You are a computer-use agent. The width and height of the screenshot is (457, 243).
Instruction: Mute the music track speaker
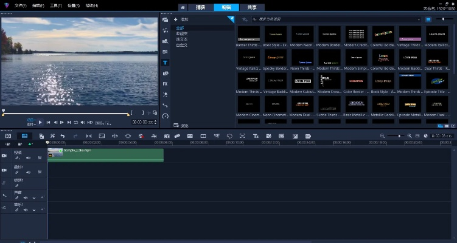[x=26, y=208]
